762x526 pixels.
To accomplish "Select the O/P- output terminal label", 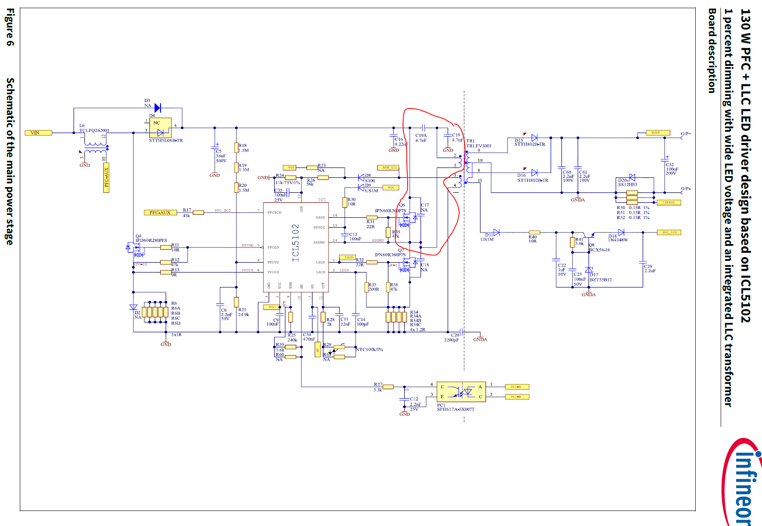I will (685, 189).
